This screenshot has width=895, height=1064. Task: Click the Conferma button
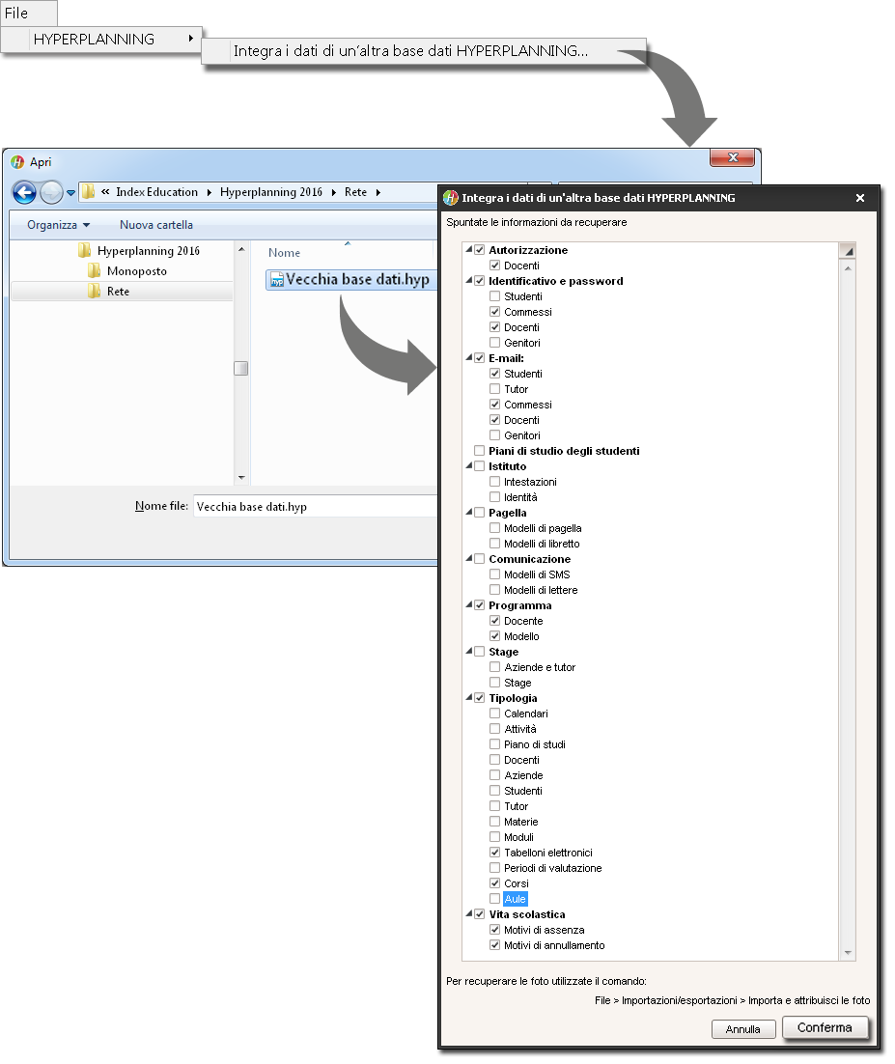(x=825, y=1027)
